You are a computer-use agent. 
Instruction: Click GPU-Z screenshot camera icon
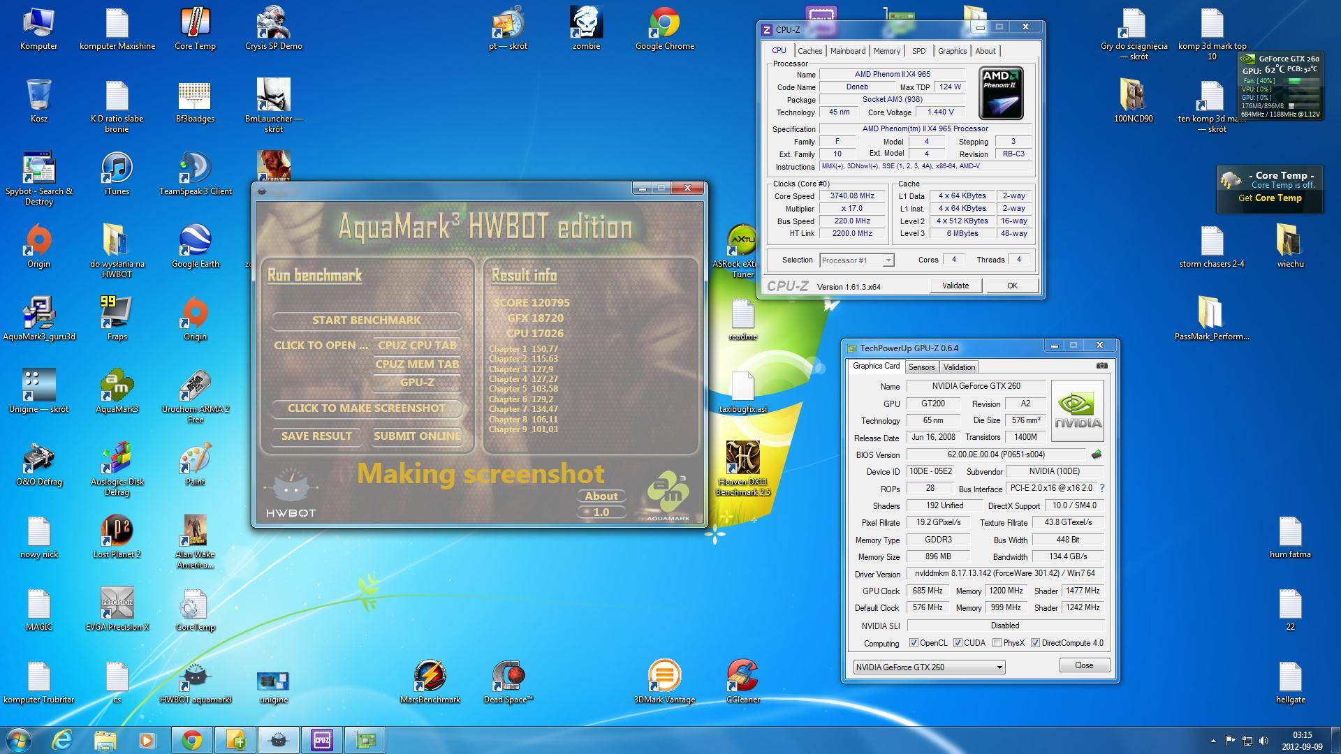click(x=1101, y=366)
